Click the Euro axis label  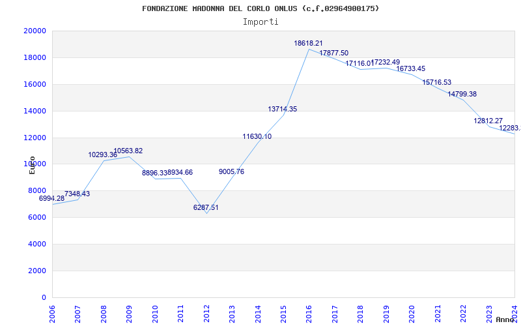pyautogui.click(x=32, y=165)
